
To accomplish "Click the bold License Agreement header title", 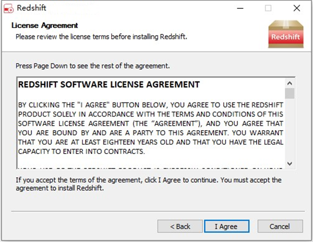I will [44, 26].
